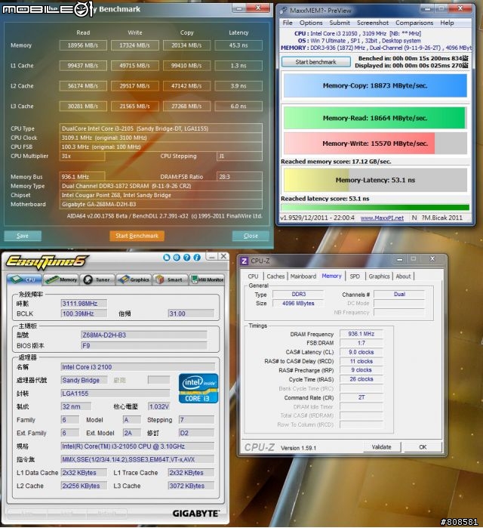
Task: Open the Options menu in MaxxMEM
Action: pos(311,23)
